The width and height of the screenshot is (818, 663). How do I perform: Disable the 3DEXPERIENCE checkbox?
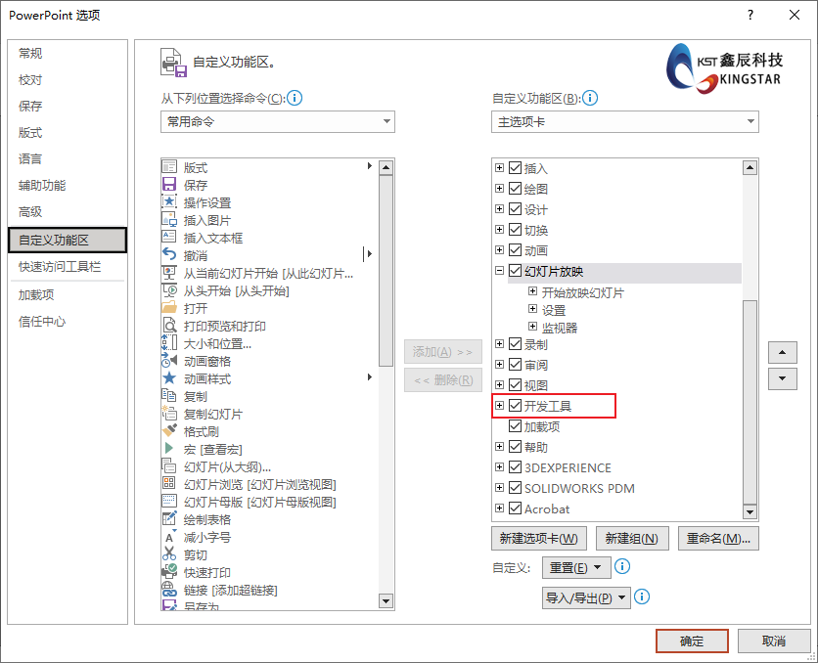point(514,467)
